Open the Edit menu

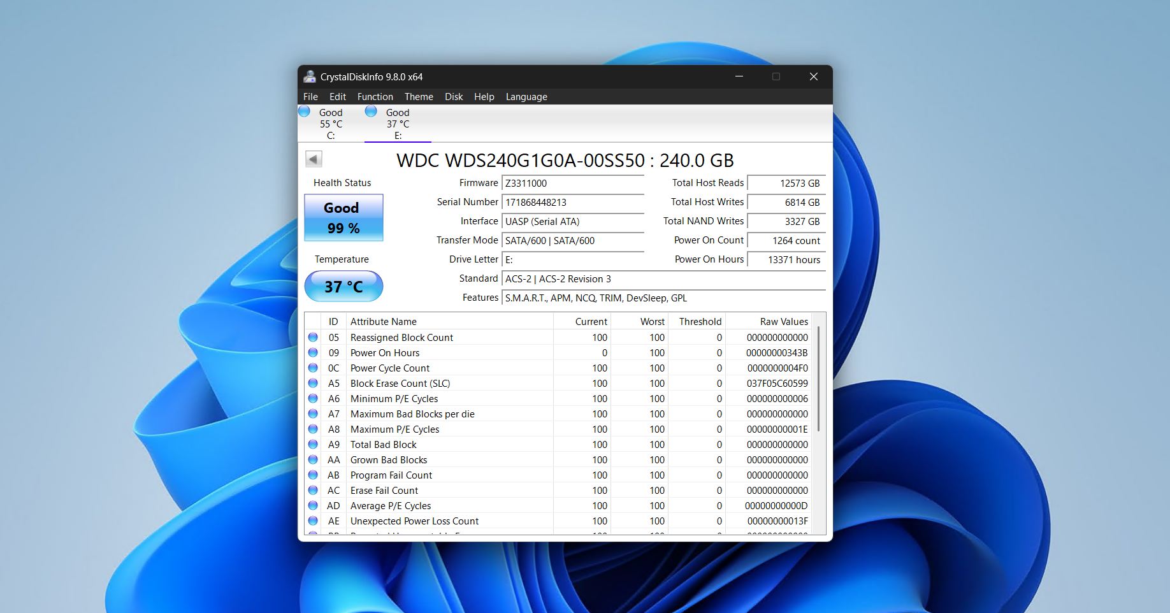point(338,96)
